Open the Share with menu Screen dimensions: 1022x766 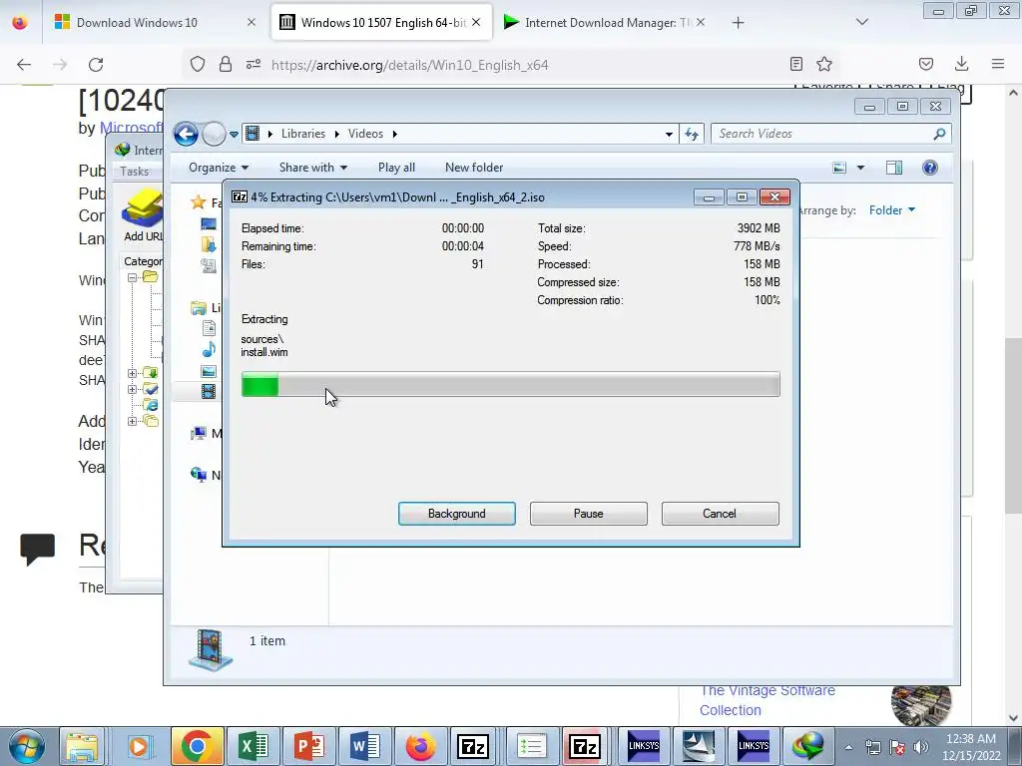point(312,168)
